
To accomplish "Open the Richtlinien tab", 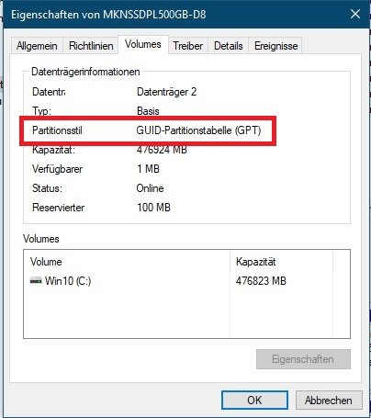I will coord(91,46).
